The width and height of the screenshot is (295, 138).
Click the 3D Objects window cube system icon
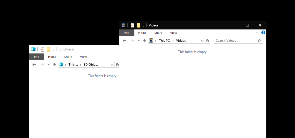point(33,49)
